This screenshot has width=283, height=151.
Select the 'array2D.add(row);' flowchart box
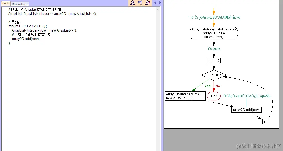[247, 110]
